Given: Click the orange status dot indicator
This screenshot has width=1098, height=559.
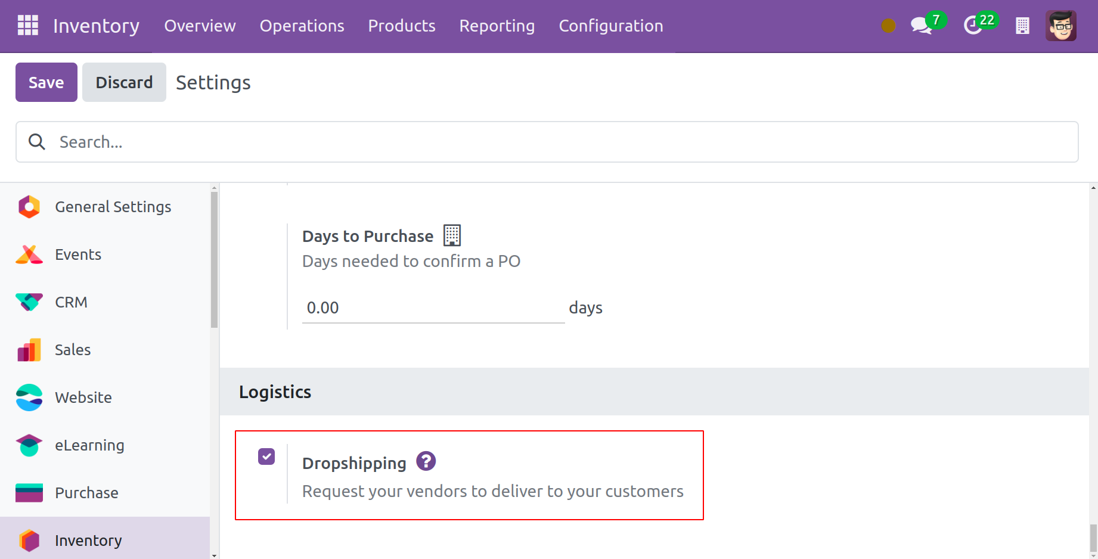Looking at the screenshot, I should [x=888, y=26].
